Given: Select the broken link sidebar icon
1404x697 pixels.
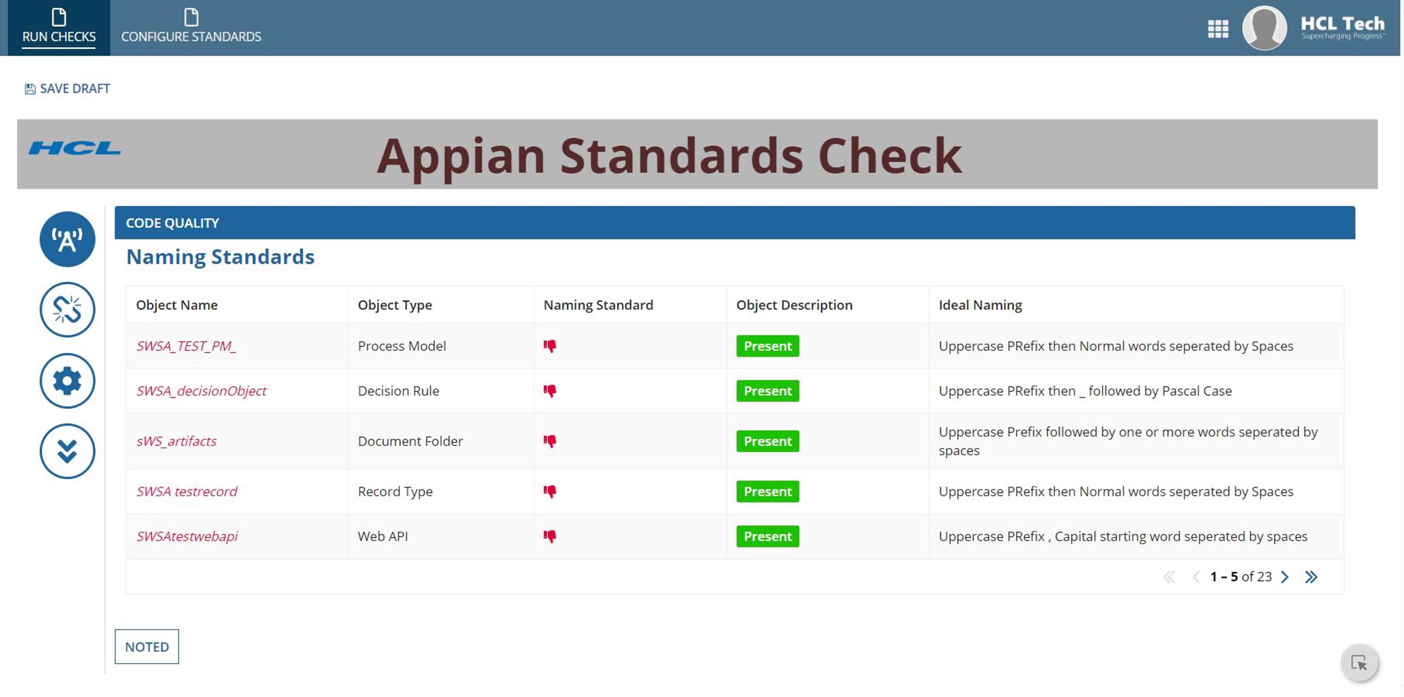Looking at the screenshot, I should coord(67,309).
